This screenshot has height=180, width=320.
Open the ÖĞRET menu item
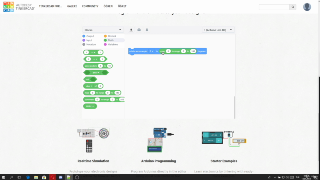click(x=122, y=6)
